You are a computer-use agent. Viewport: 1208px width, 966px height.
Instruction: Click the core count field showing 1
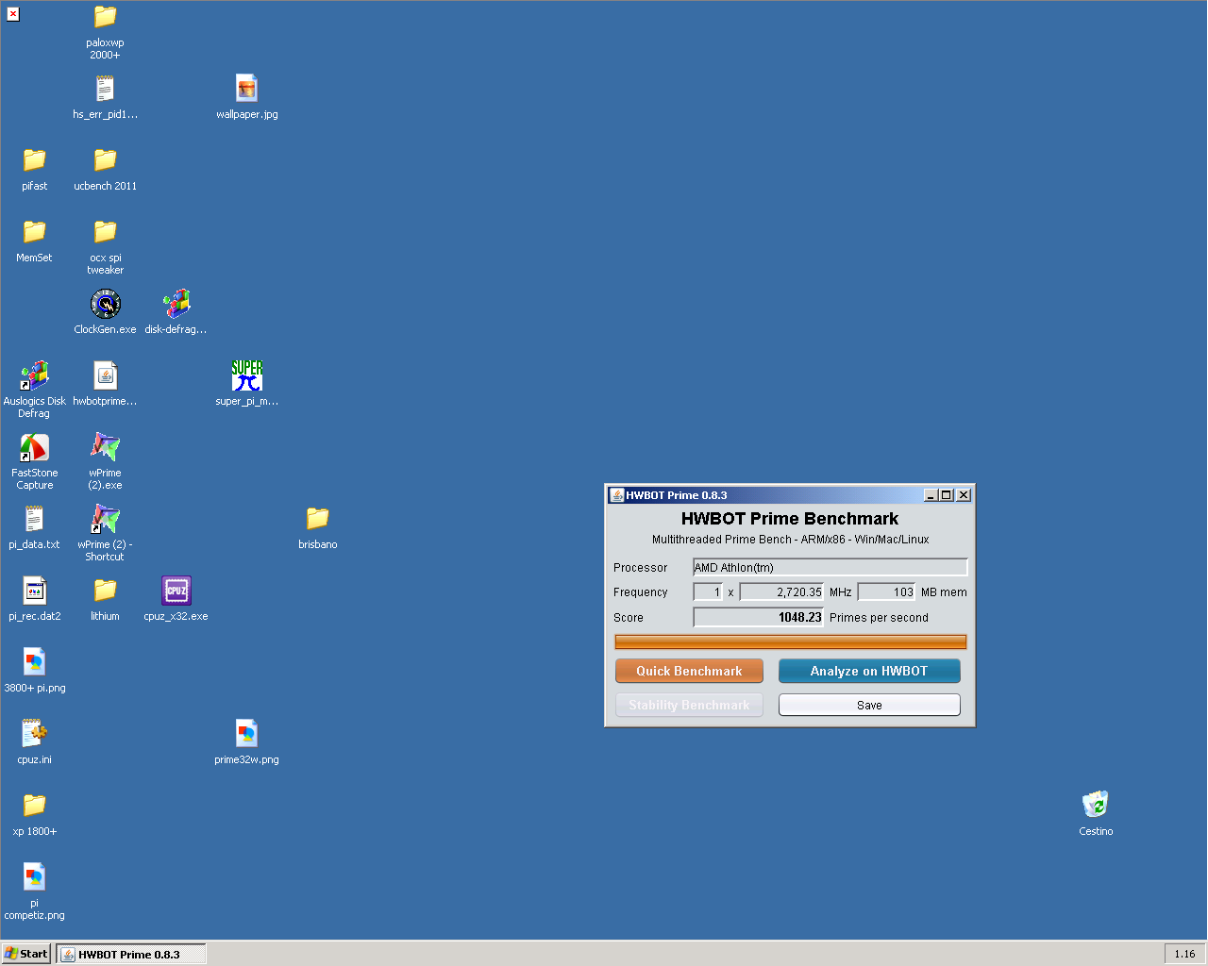(x=708, y=592)
